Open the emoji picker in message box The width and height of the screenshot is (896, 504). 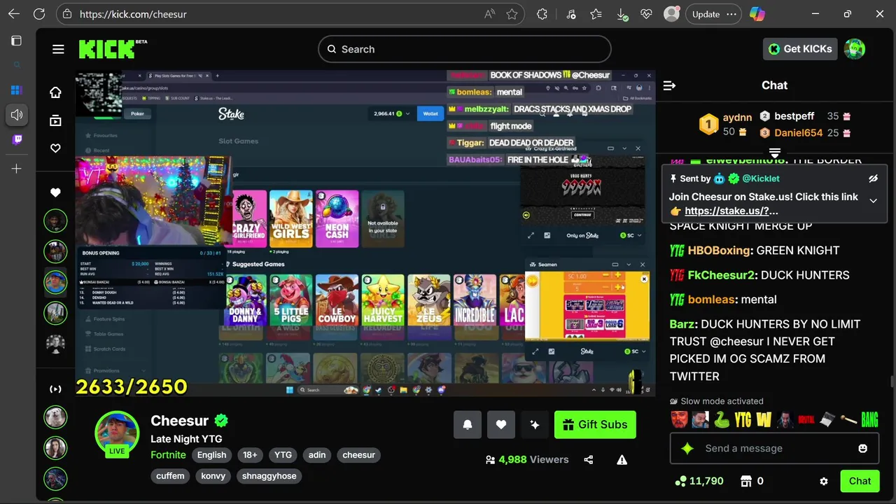coord(863,448)
